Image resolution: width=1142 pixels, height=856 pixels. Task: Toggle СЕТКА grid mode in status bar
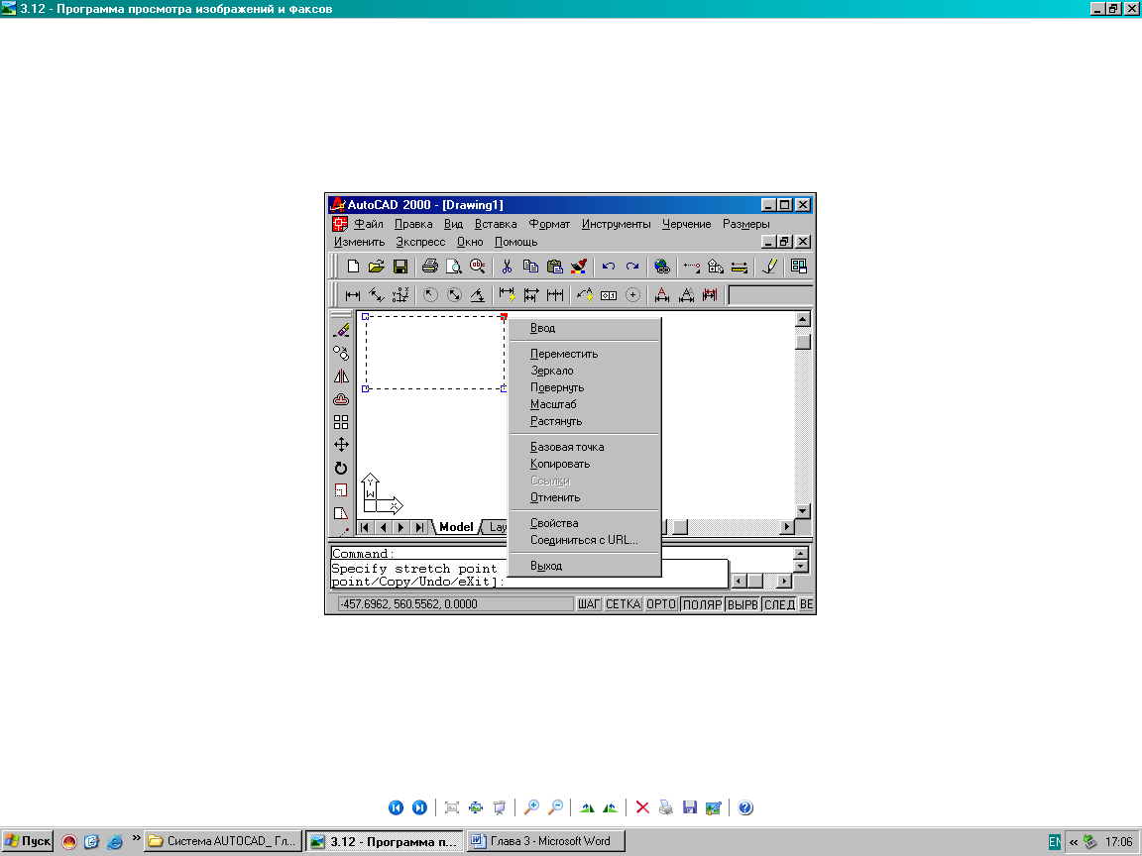[623, 604]
